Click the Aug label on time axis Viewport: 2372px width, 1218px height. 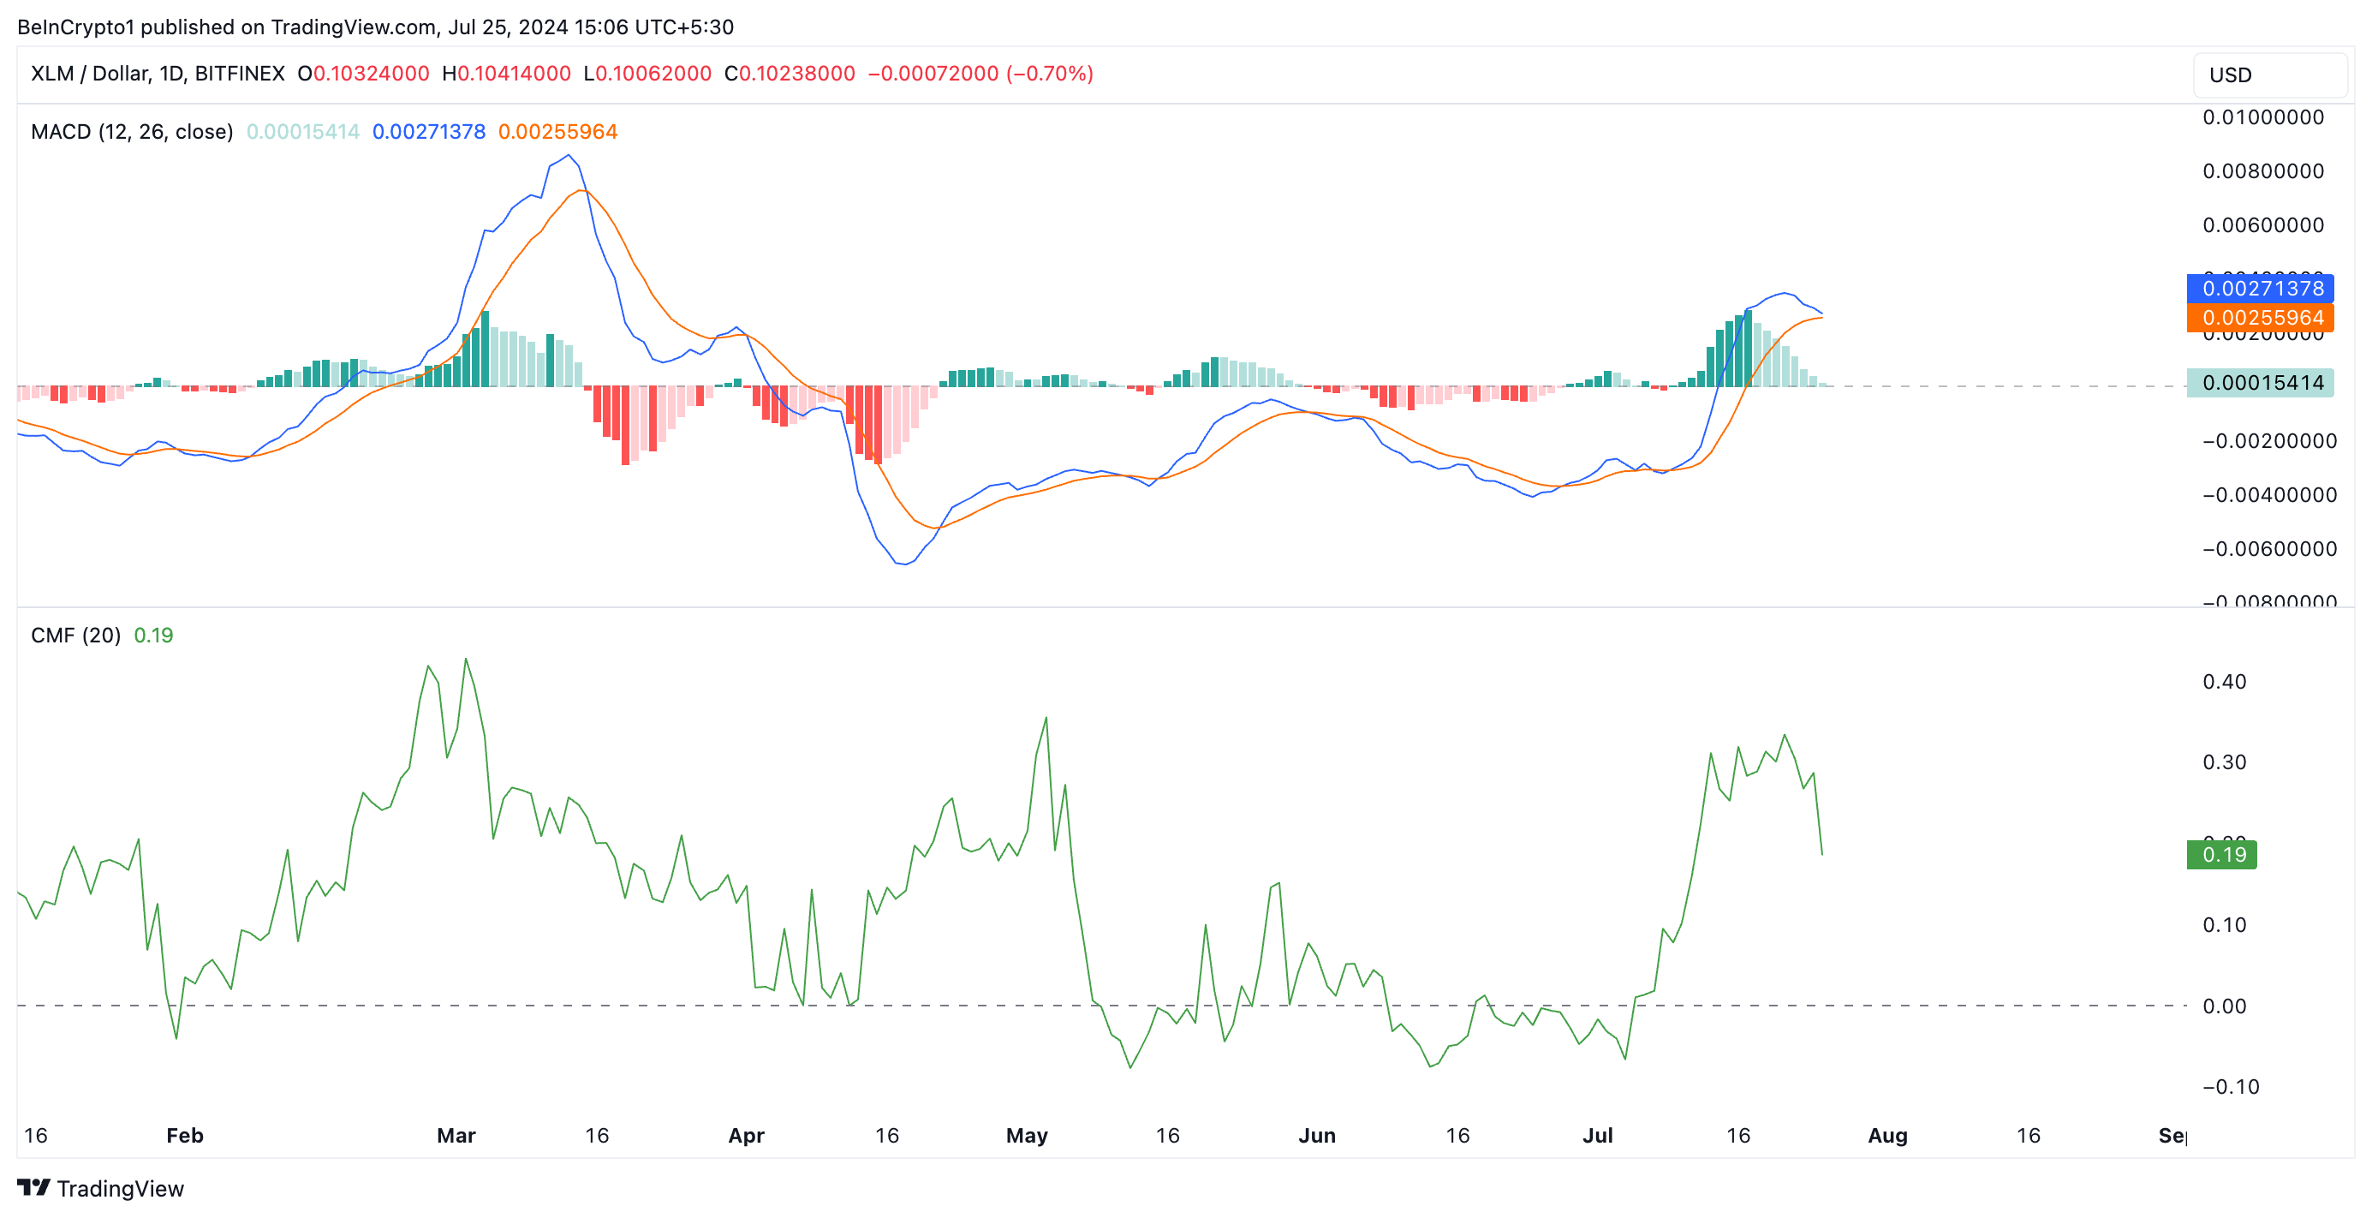coord(1886,1135)
